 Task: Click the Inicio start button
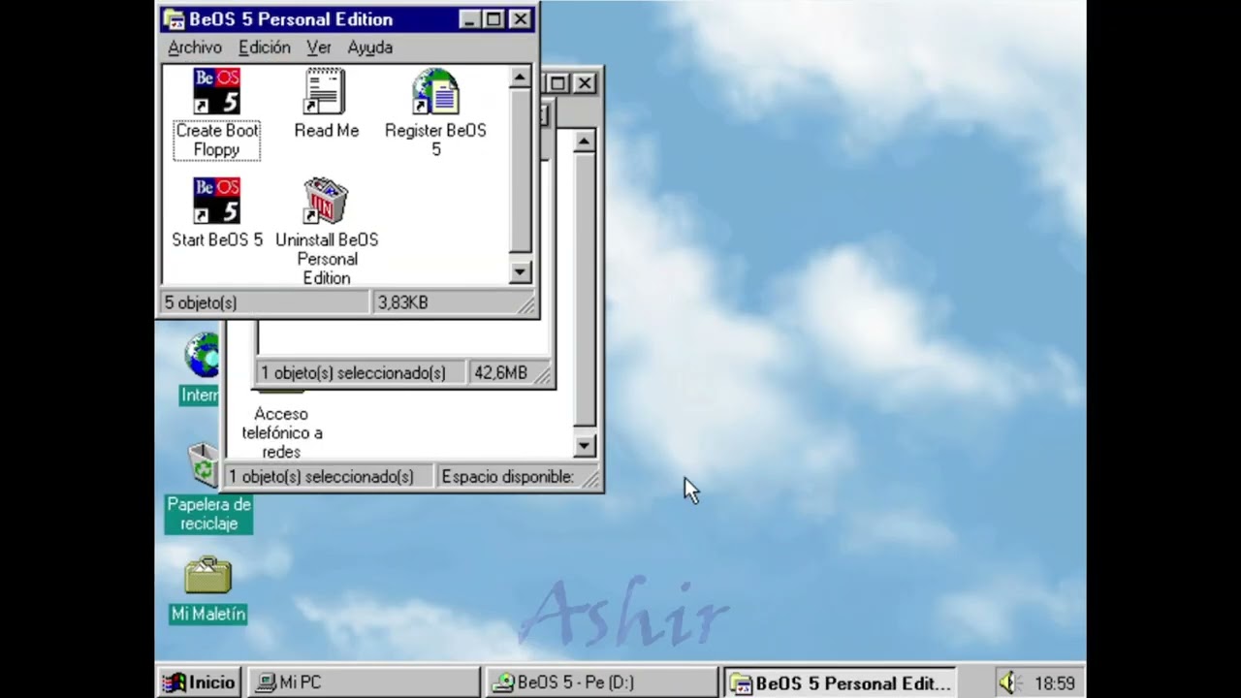pyautogui.click(x=199, y=682)
